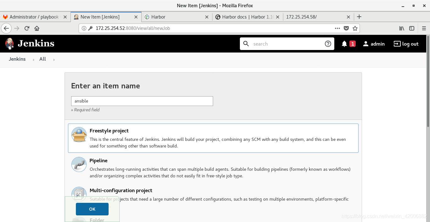
Task: Select the Pipeline item title
Action: [x=99, y=161]
